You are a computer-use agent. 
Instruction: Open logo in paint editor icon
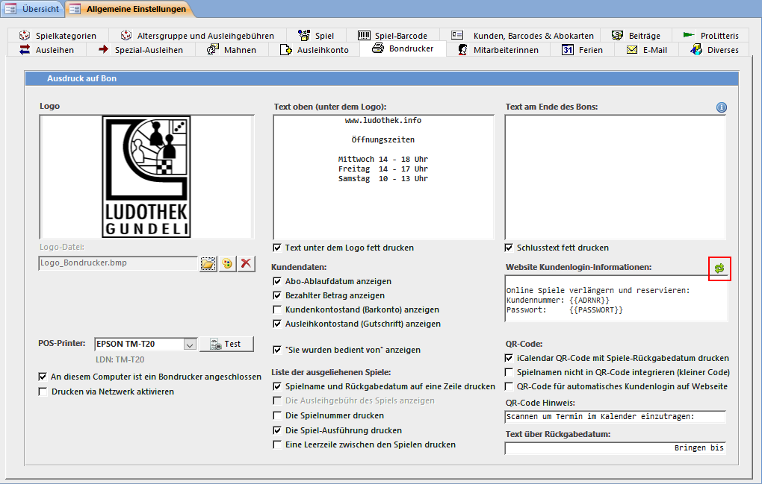[227, 263]
